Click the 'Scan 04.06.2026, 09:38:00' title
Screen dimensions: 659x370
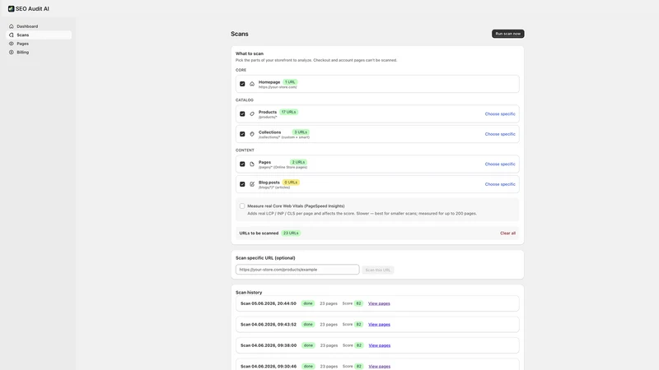pos(269,345)
